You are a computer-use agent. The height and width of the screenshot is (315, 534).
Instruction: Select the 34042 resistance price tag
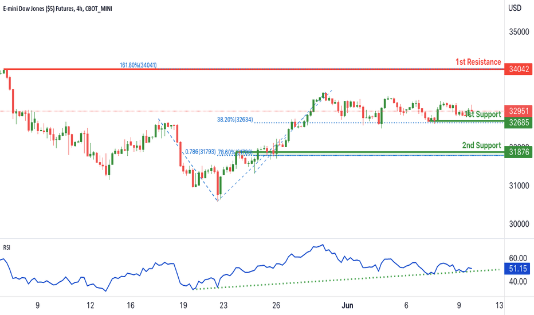519,69
